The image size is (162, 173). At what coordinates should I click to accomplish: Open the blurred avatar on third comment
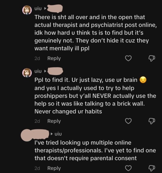click(x=26, y=135)
